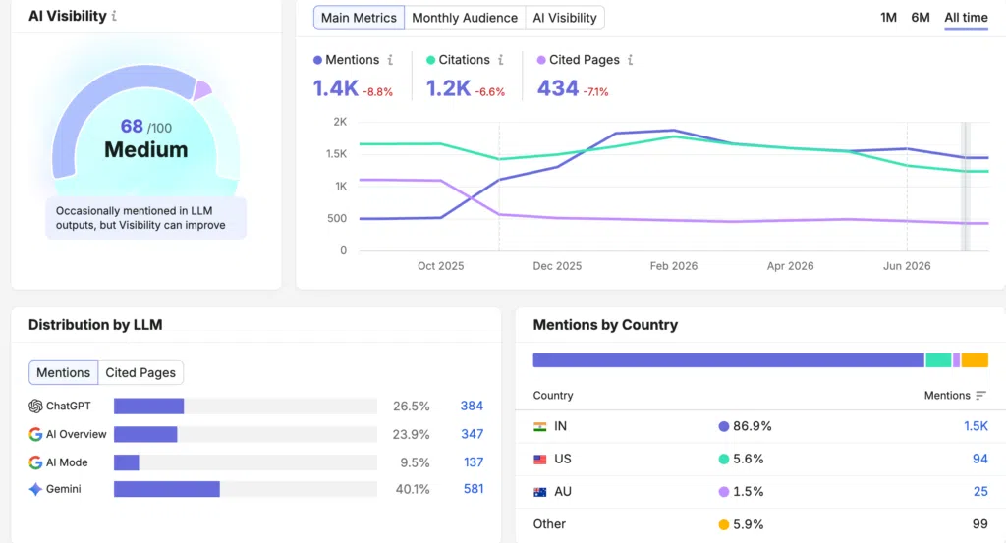Viewport: 1006px width, 543px height.
Task: Click the green US segment in country bar
Action: point(938,360)
